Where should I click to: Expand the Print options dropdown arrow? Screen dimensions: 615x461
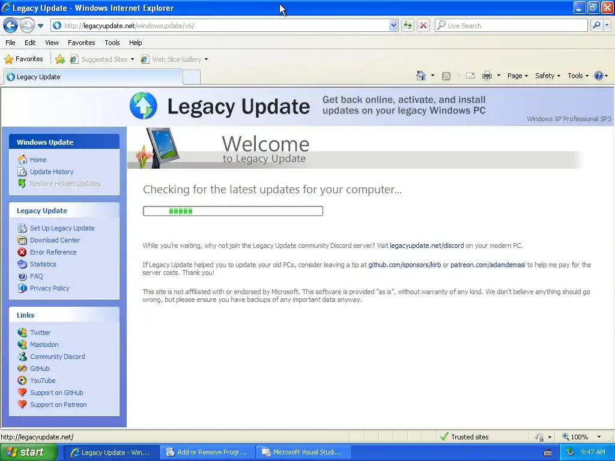pos(498,76)
